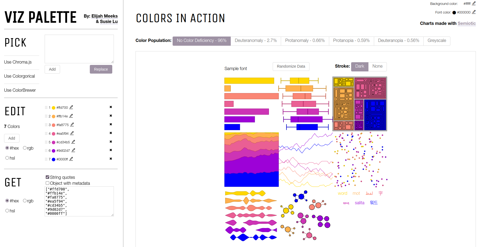Edit color #ffb14e with pencil icon
478x247 pixels.
tap(71, 116)
